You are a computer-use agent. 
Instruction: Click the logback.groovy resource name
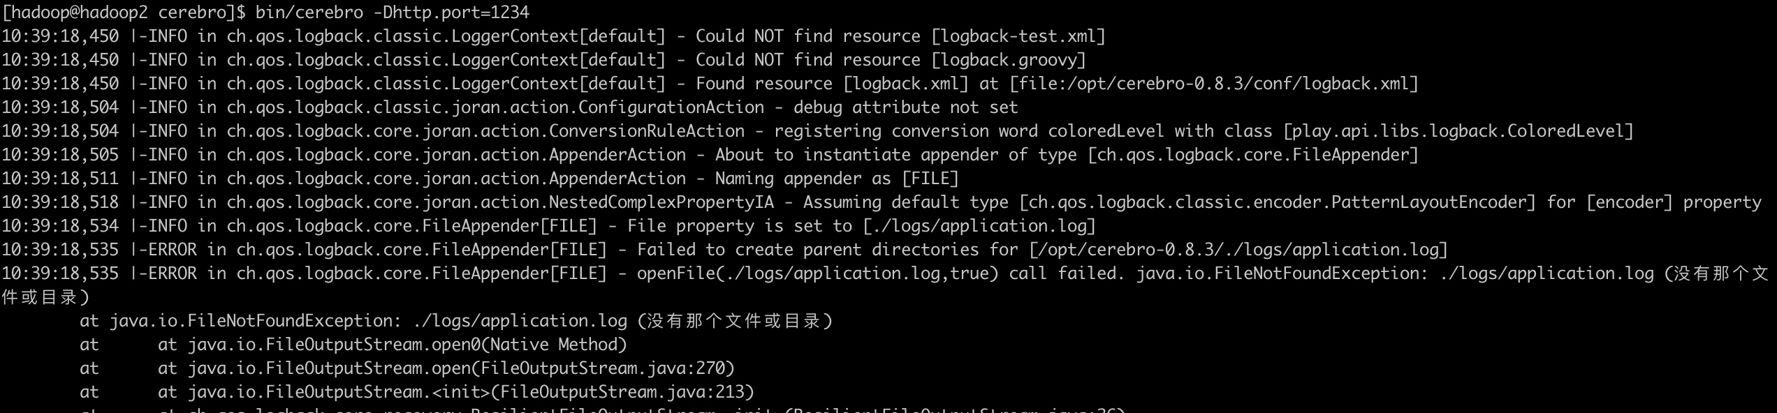click(1009, 60)
